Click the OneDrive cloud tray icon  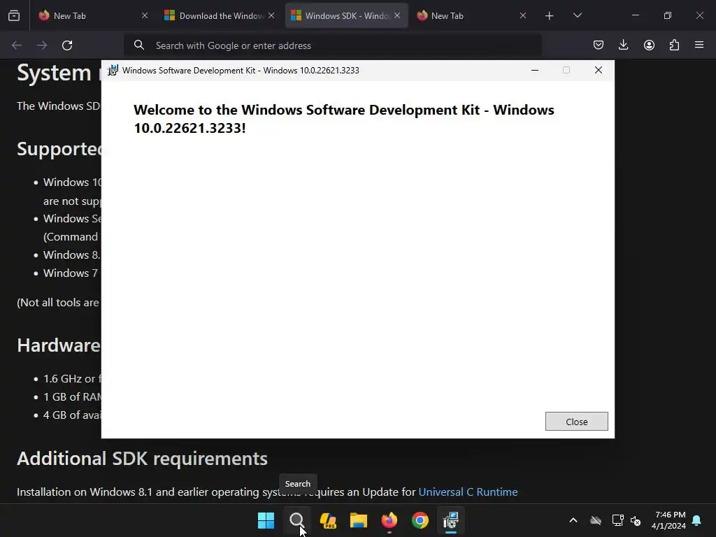[596, 520]
